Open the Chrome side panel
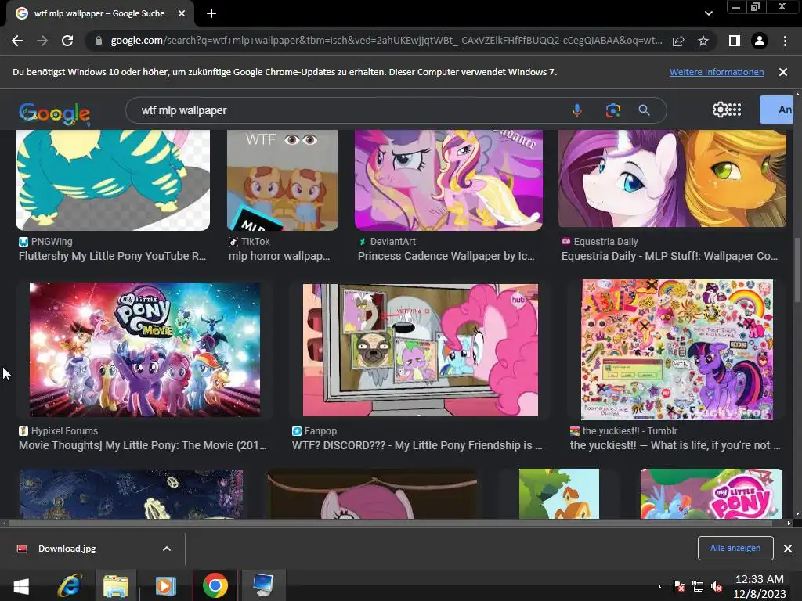Screen dimensions: 802x601 tap(735, 41)
